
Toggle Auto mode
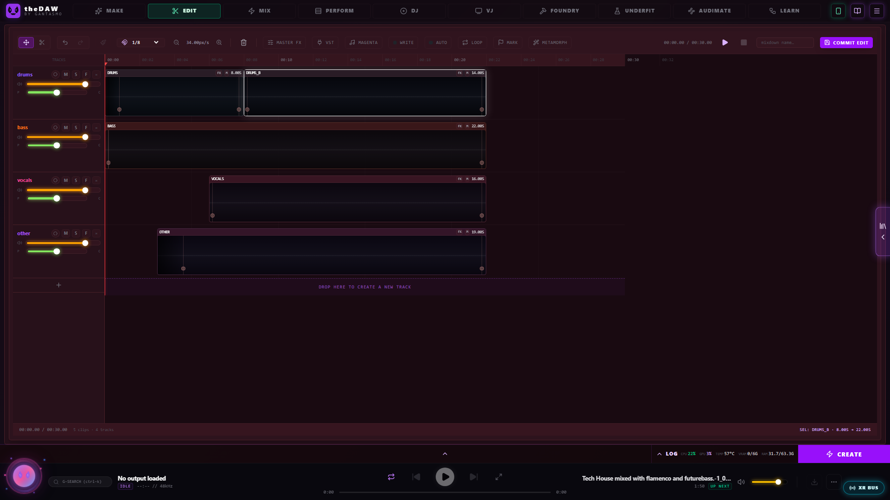click(x=438, y=43)
